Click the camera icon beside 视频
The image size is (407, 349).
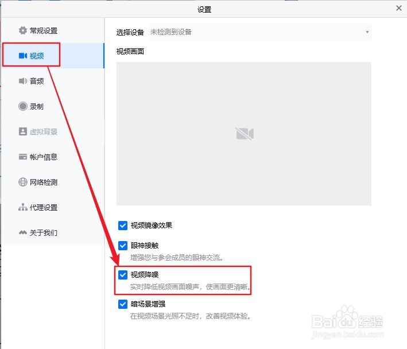click(23, 56)
